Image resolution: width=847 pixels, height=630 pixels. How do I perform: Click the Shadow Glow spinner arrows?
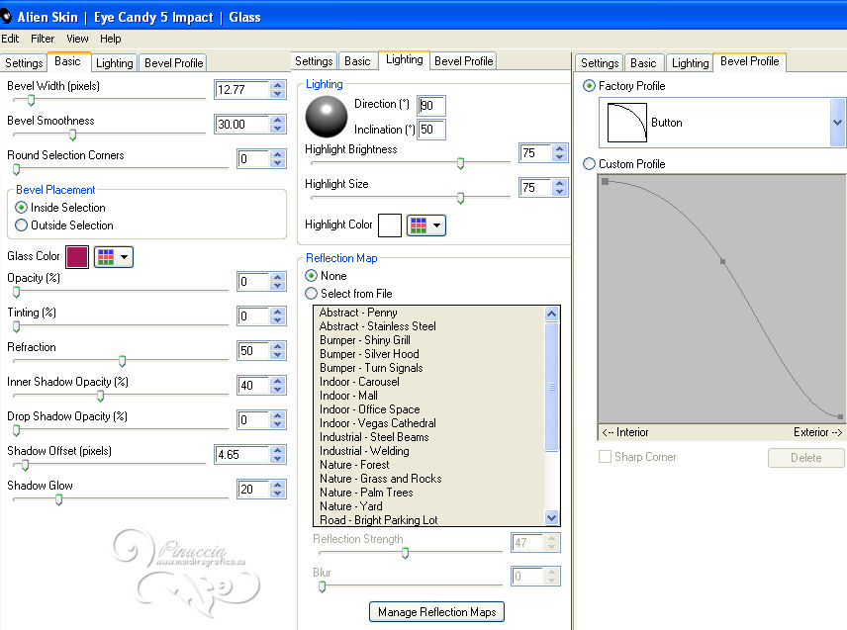click(x=278, y=490)
